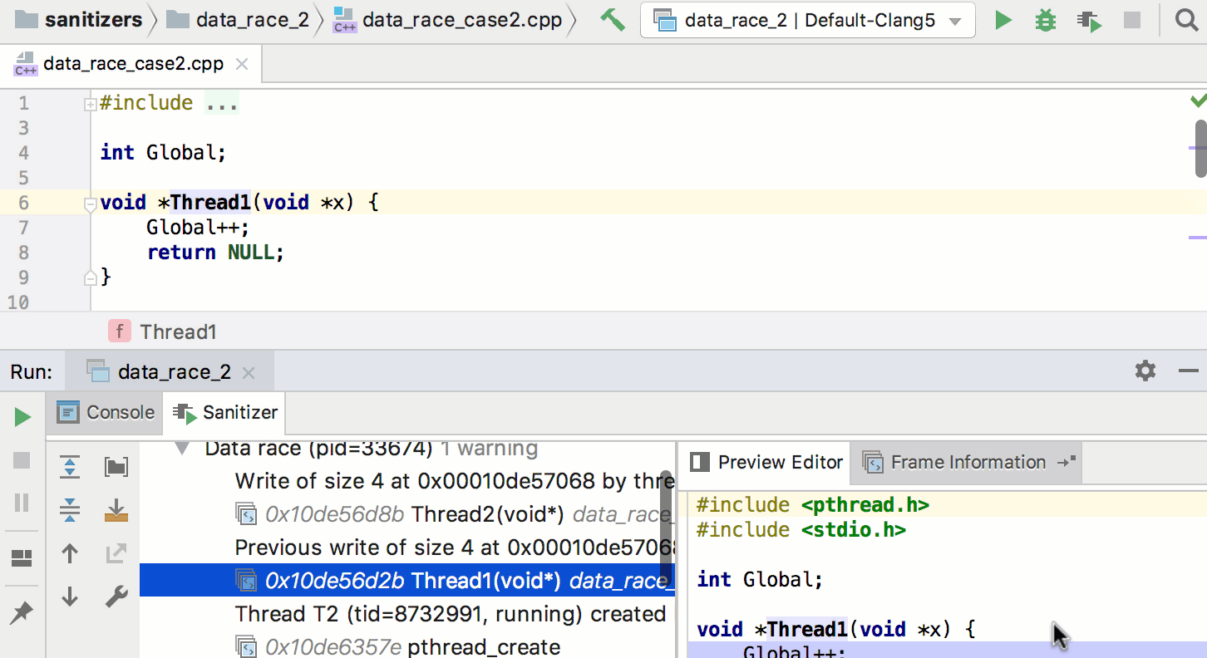Click the Pause output icon in Run panel
The image size is (1207, 658).
[x=22, y=503]
